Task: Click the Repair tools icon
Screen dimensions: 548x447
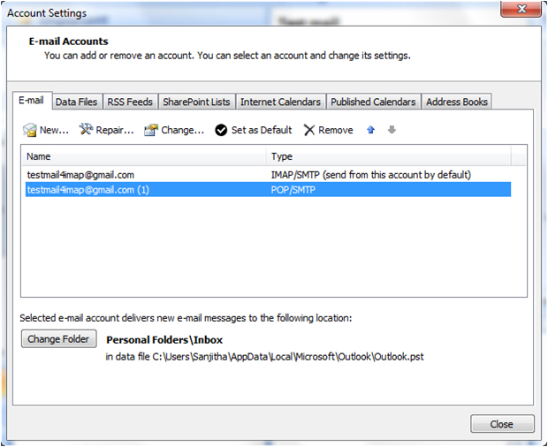Action: click(86, 129)
